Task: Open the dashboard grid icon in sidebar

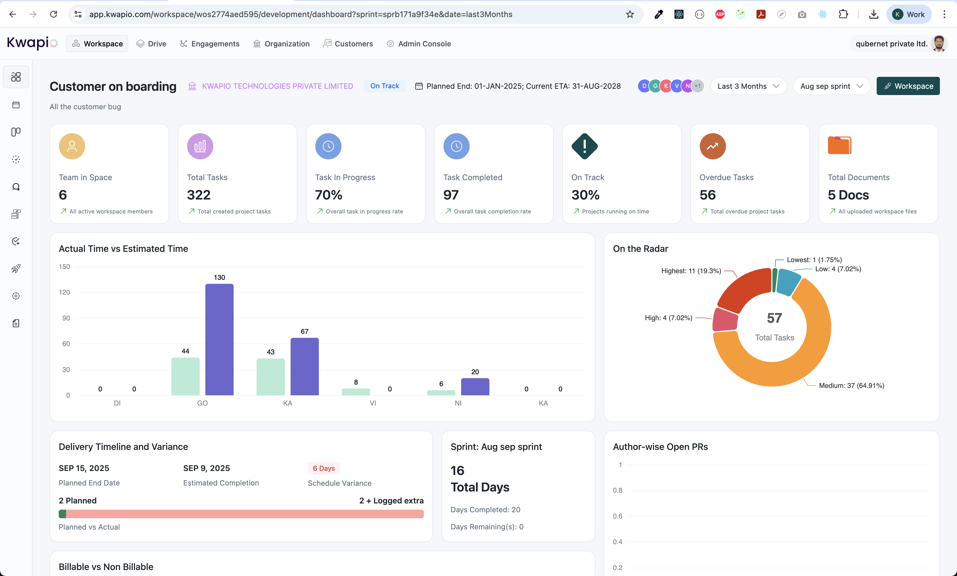Action: [x=16, y=77]
